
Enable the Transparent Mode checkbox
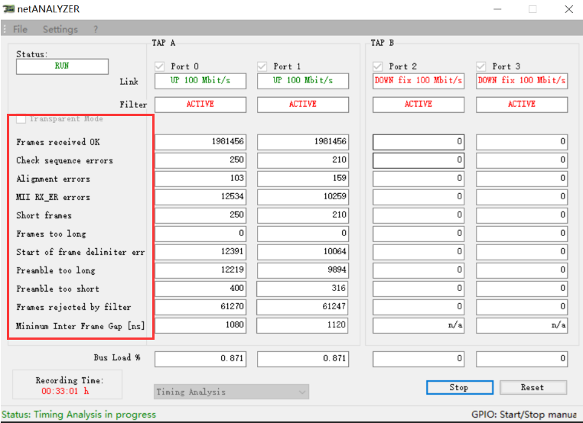tap(21, 119)
